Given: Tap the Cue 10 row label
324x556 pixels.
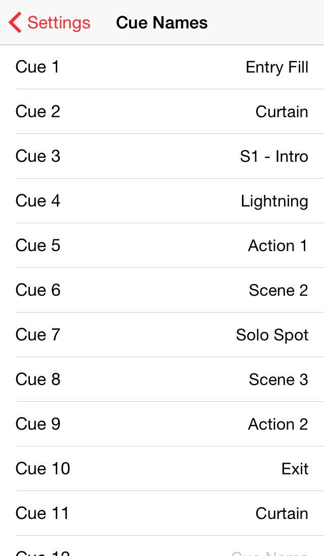Looking at the screenshot, I should click(43, 469).
